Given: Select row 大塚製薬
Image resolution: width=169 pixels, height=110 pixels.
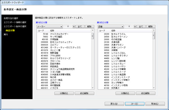Looking at the screenshot, I should point(64,39).
